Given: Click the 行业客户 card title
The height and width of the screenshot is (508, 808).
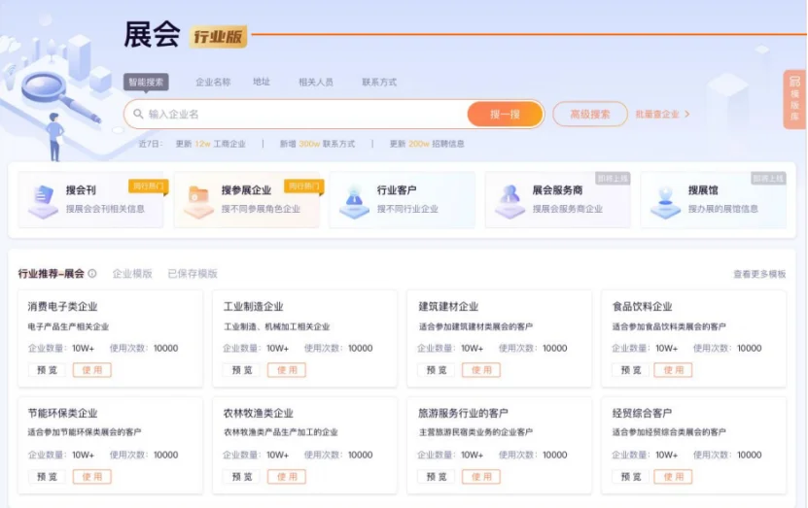Looking at the screenshot, I should click(x=397, y=190).
